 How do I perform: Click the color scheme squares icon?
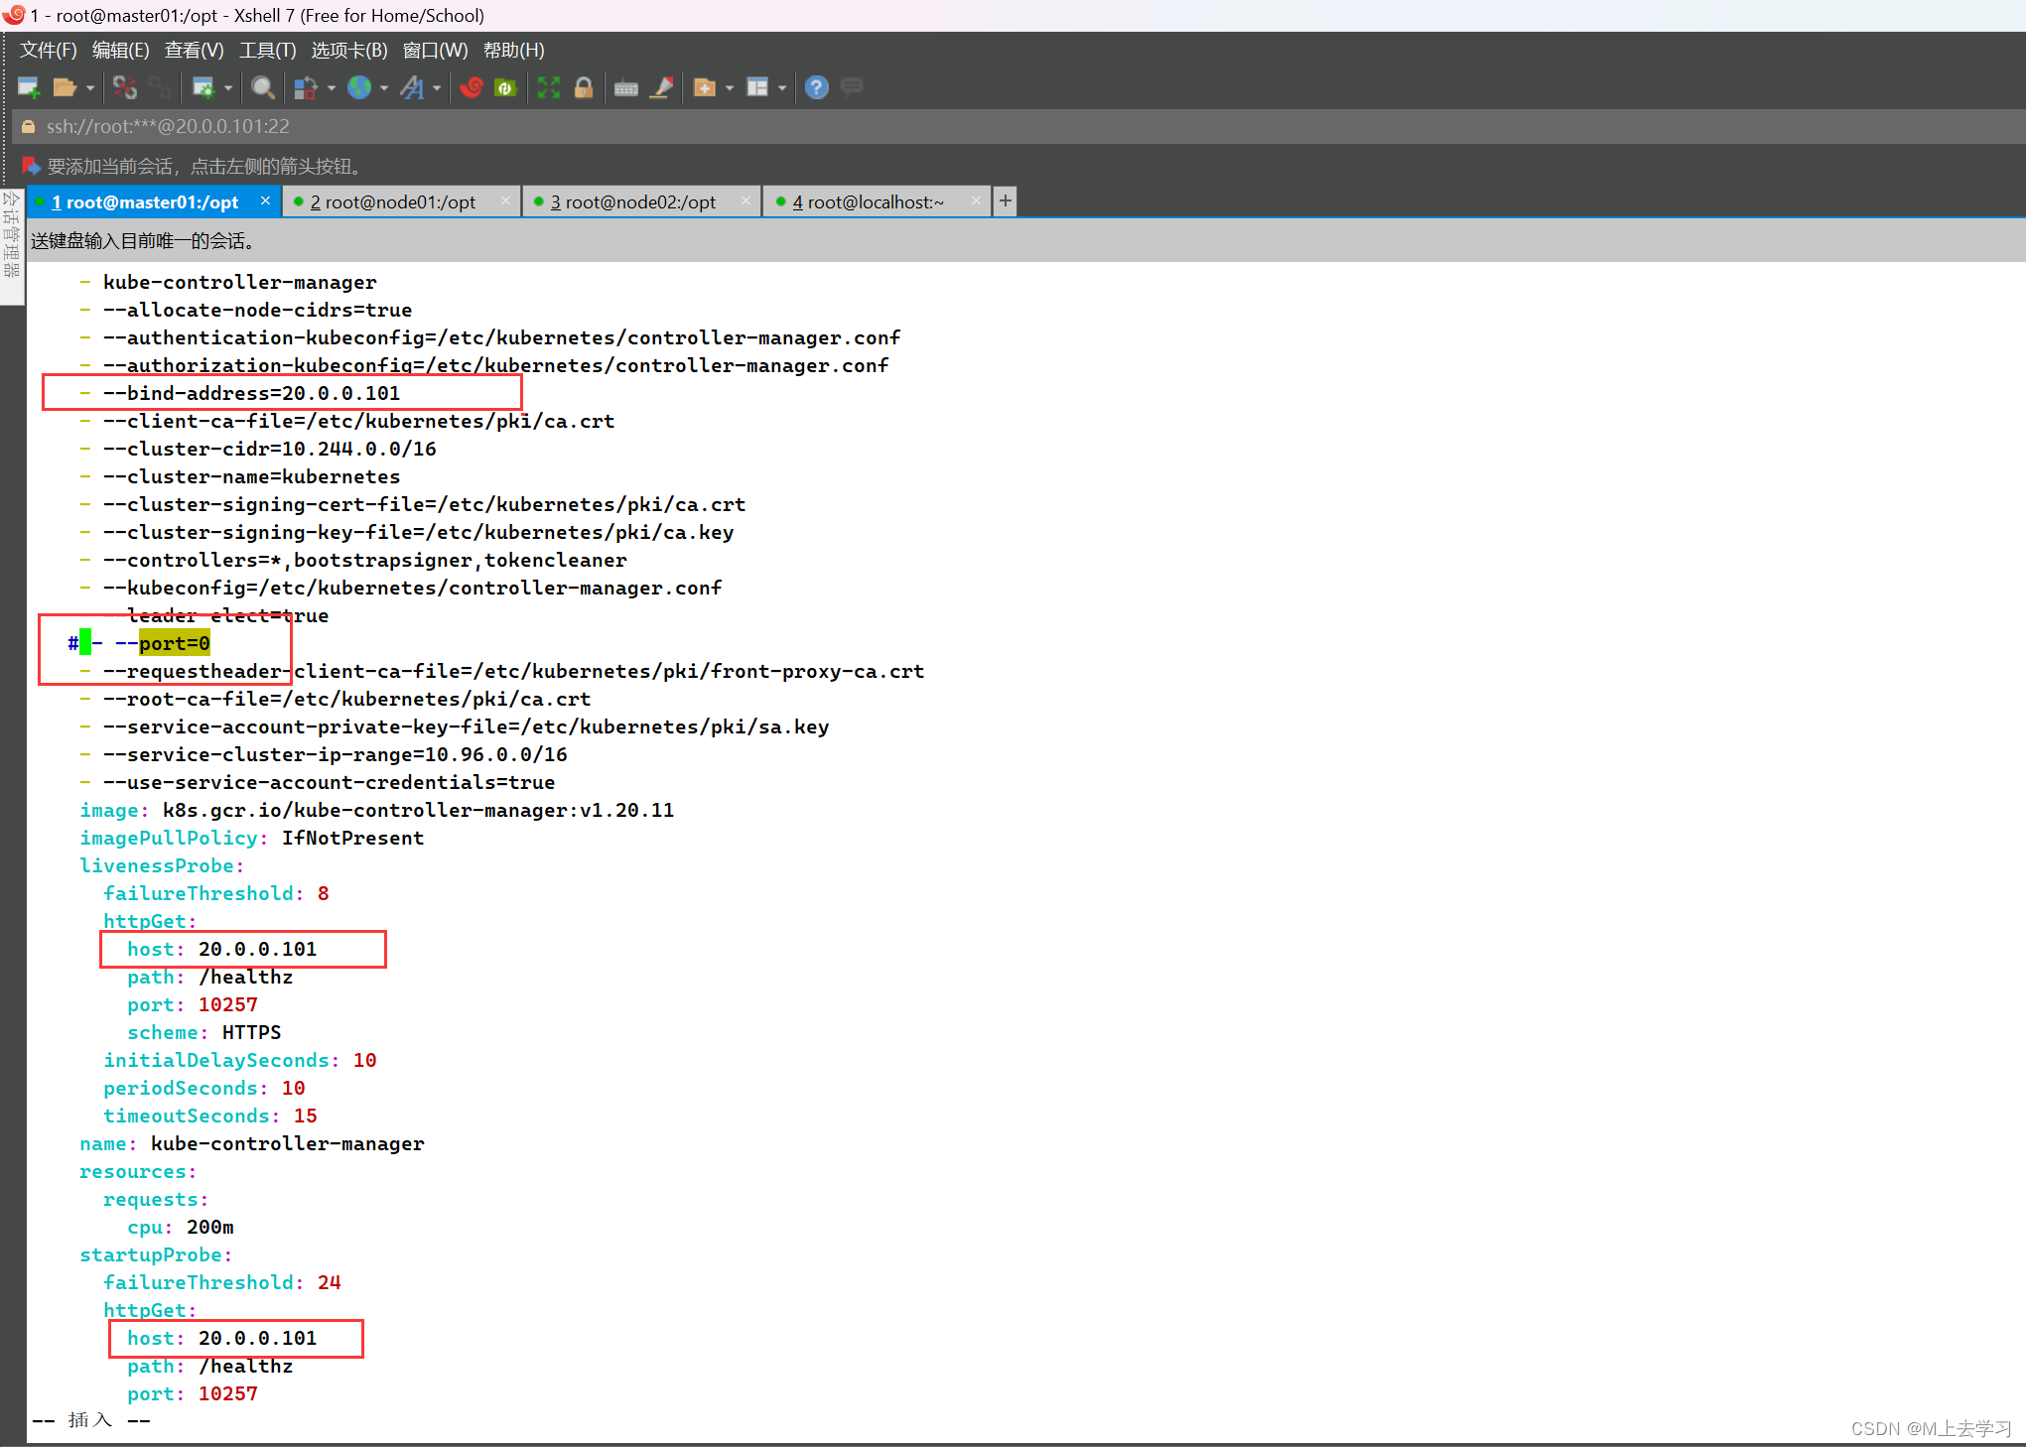click(x=306, y=87)
